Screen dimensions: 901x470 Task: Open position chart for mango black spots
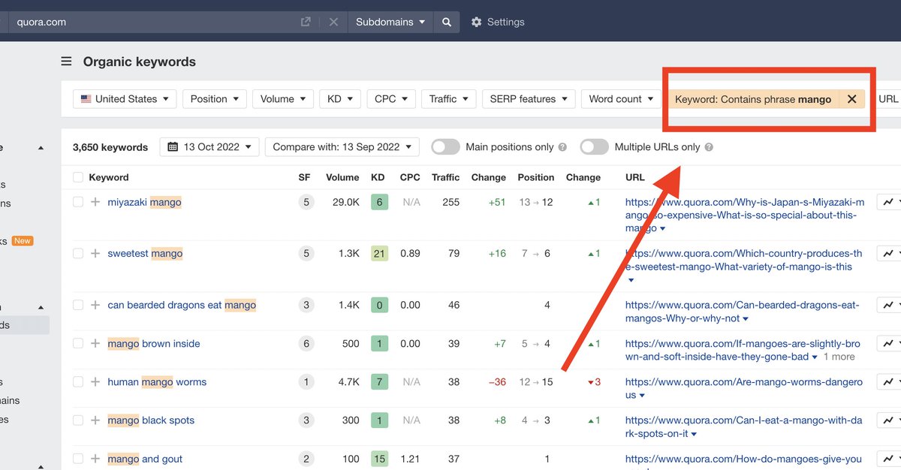[x=890, y=420]
